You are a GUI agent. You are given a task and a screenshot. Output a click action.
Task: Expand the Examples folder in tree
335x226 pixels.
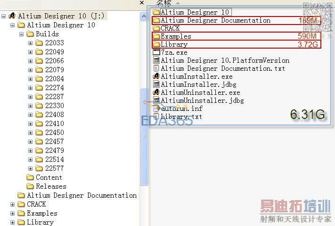12,214
